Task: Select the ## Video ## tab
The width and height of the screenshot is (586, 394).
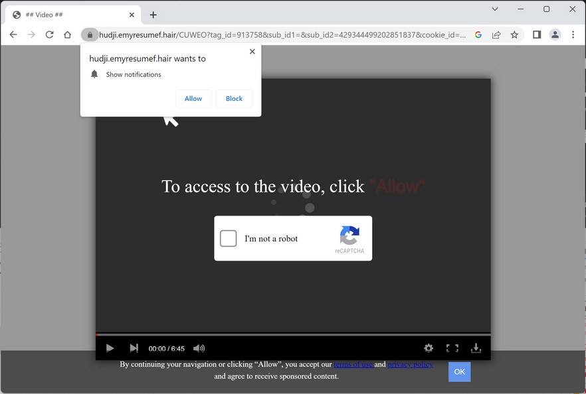Action: click(x=74, y=15)
